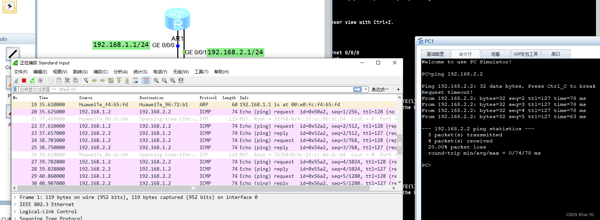This screenshot has width=600, height=220.
Task: Toggle auto-scroll during live capture
Action: point(135,80)
